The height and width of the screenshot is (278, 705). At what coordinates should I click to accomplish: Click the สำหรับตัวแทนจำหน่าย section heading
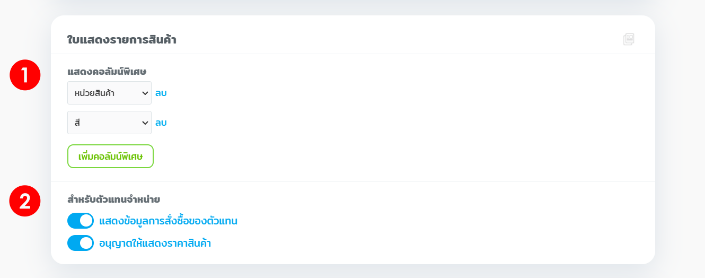point(113,199)
